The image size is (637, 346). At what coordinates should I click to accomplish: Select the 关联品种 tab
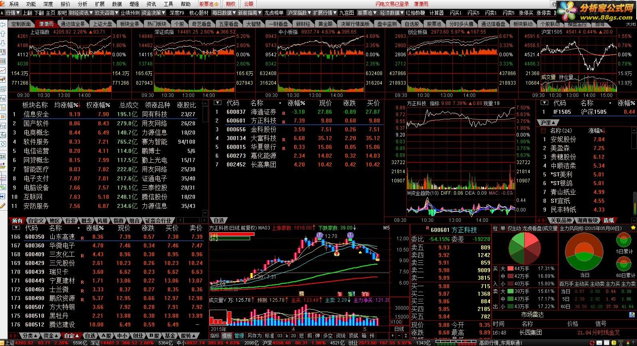coord(561,220)
